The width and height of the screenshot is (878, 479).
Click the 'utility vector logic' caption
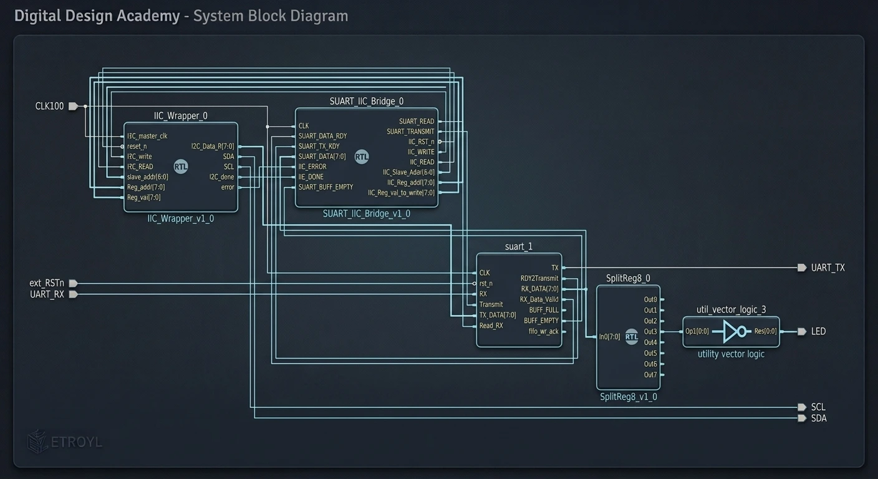point(731,354)
